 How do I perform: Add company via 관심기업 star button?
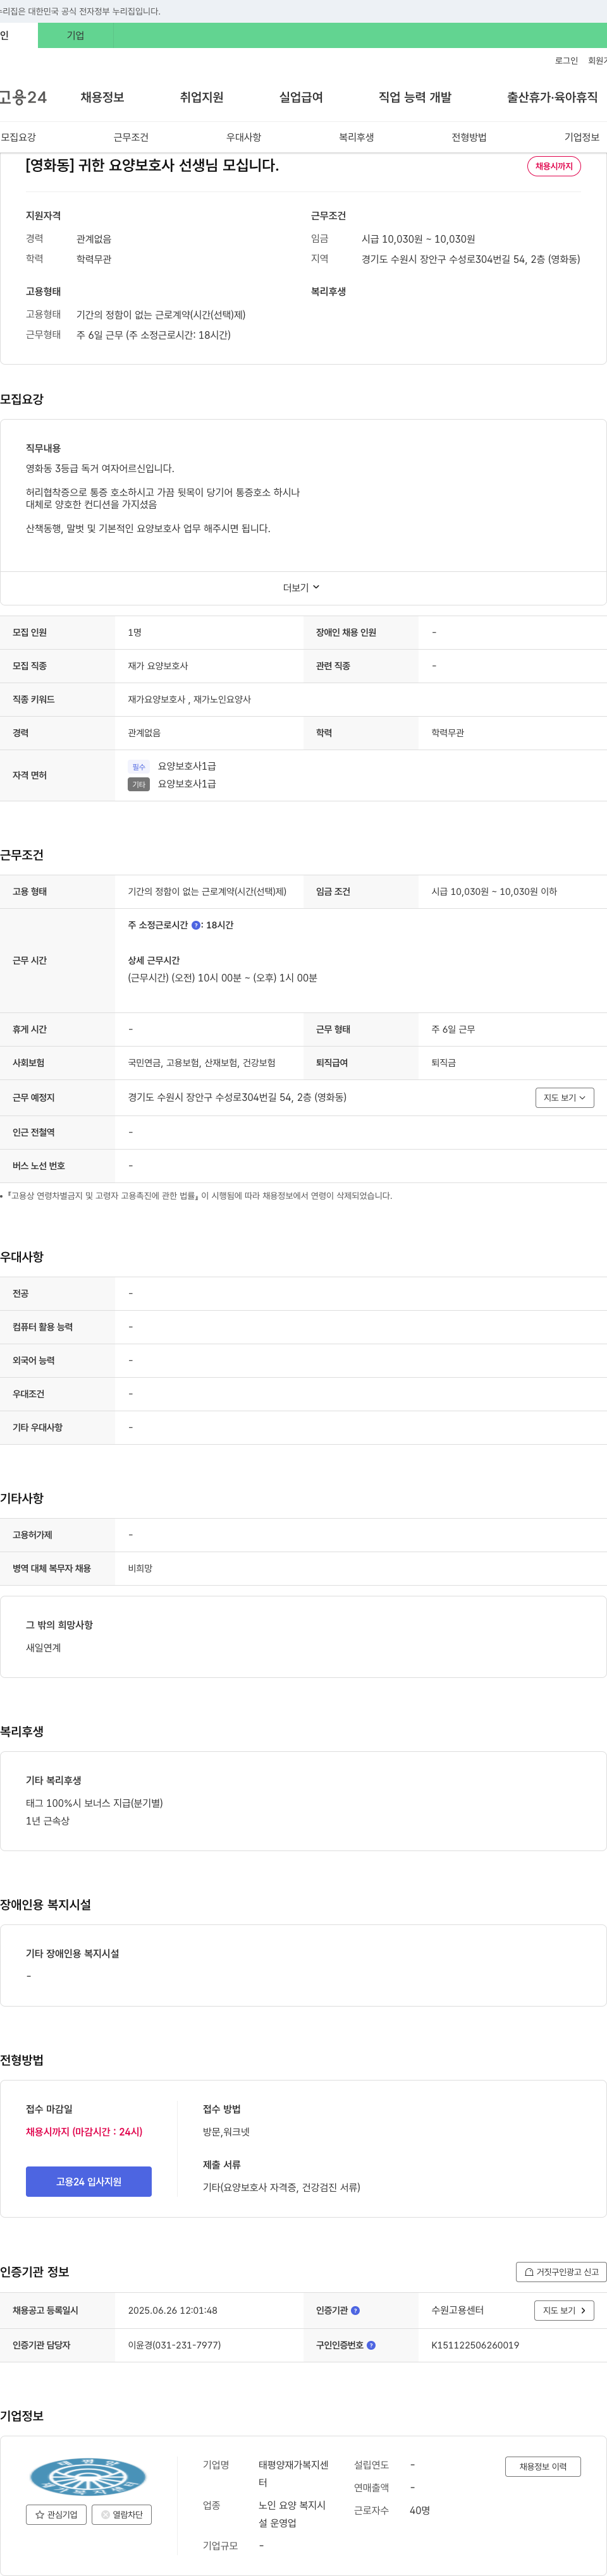click(x=56, y=2514)
